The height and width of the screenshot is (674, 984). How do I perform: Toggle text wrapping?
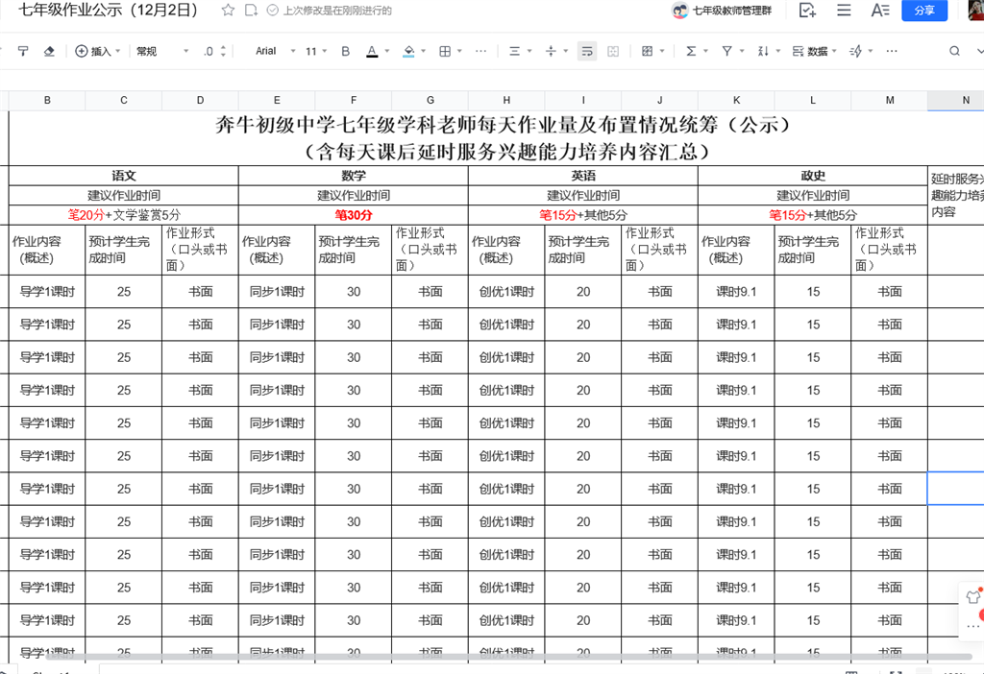coord(587,52)
